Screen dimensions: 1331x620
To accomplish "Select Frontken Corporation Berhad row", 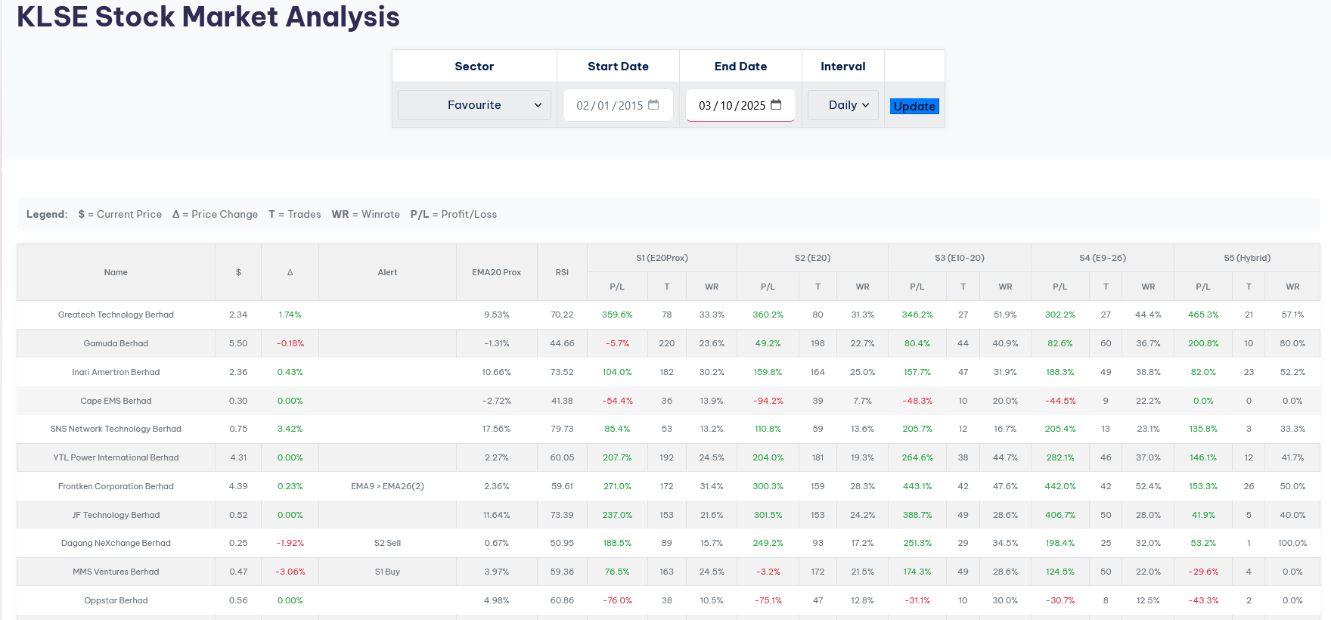I will pos(116,486).
